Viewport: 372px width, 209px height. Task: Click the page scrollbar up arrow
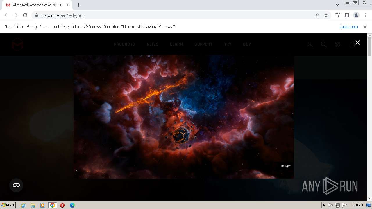pyautogui.click(x=370, y=35)
